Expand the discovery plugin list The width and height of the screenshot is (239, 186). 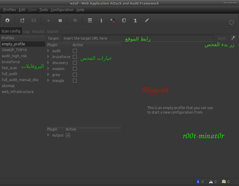pyautogui.click(x=48, y=63)
